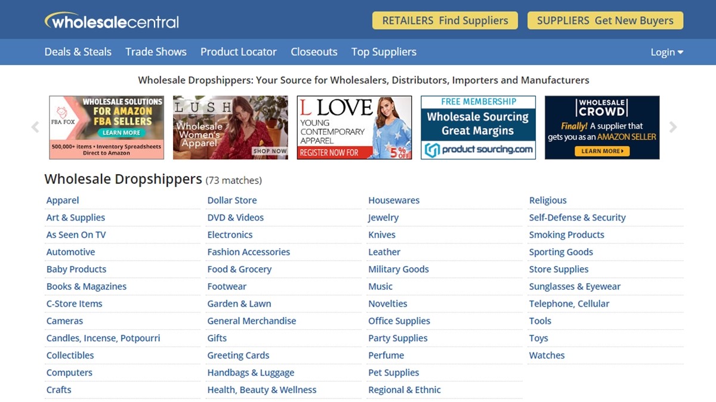The width and height of the screenshot is (716, 402).
Task: View Top Suppliers
Action: [384, 52]
